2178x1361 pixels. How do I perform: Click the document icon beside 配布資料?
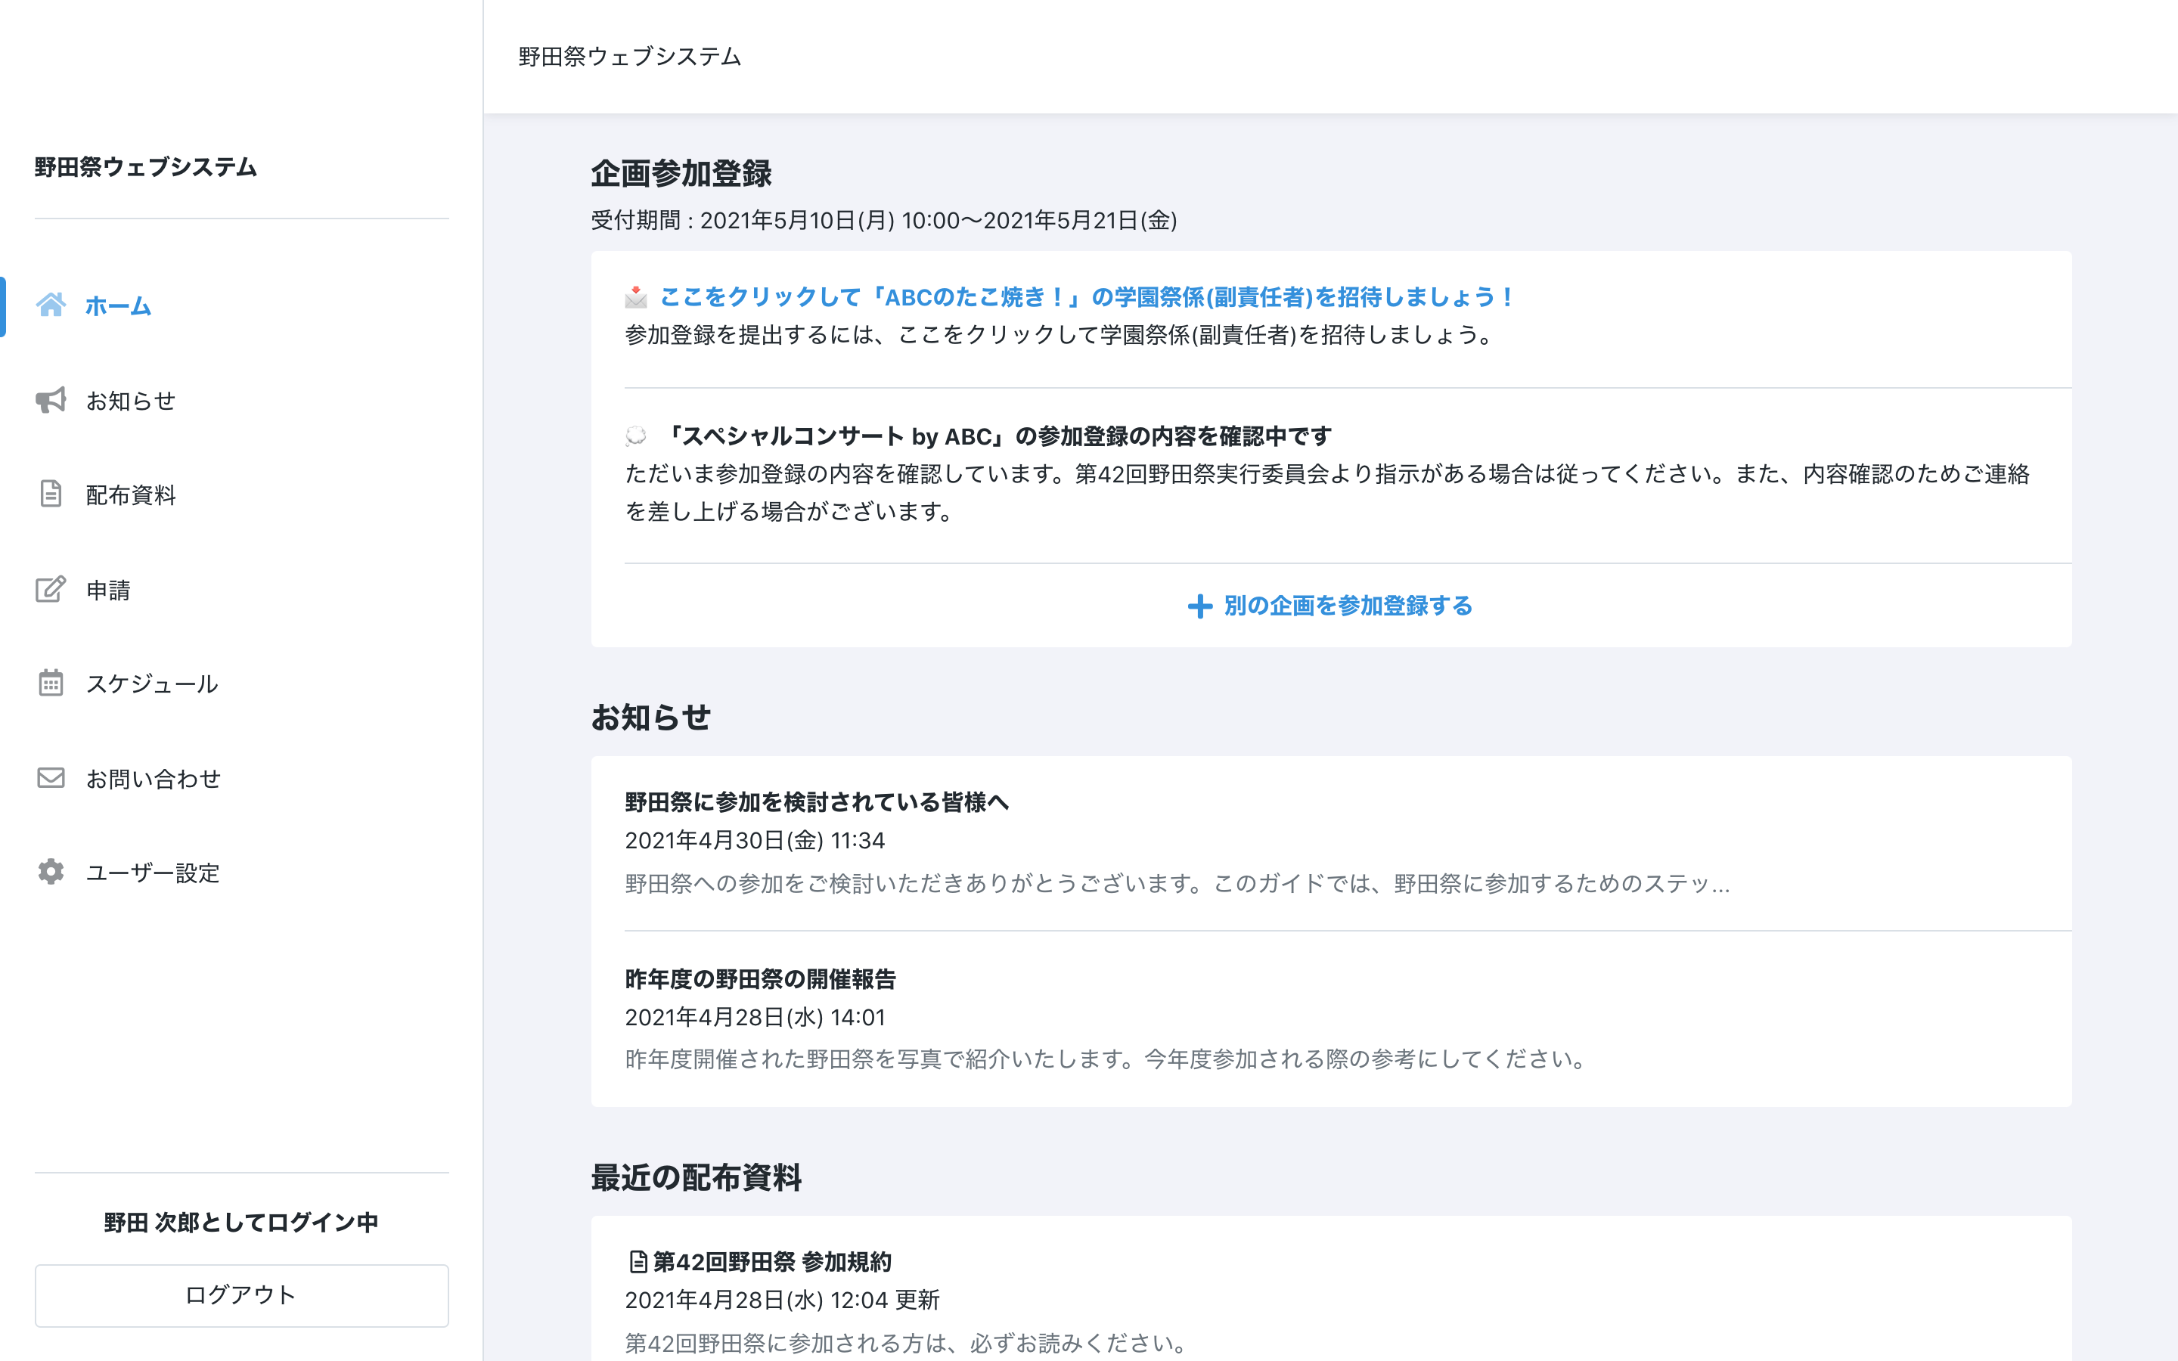tap(51, 494)
